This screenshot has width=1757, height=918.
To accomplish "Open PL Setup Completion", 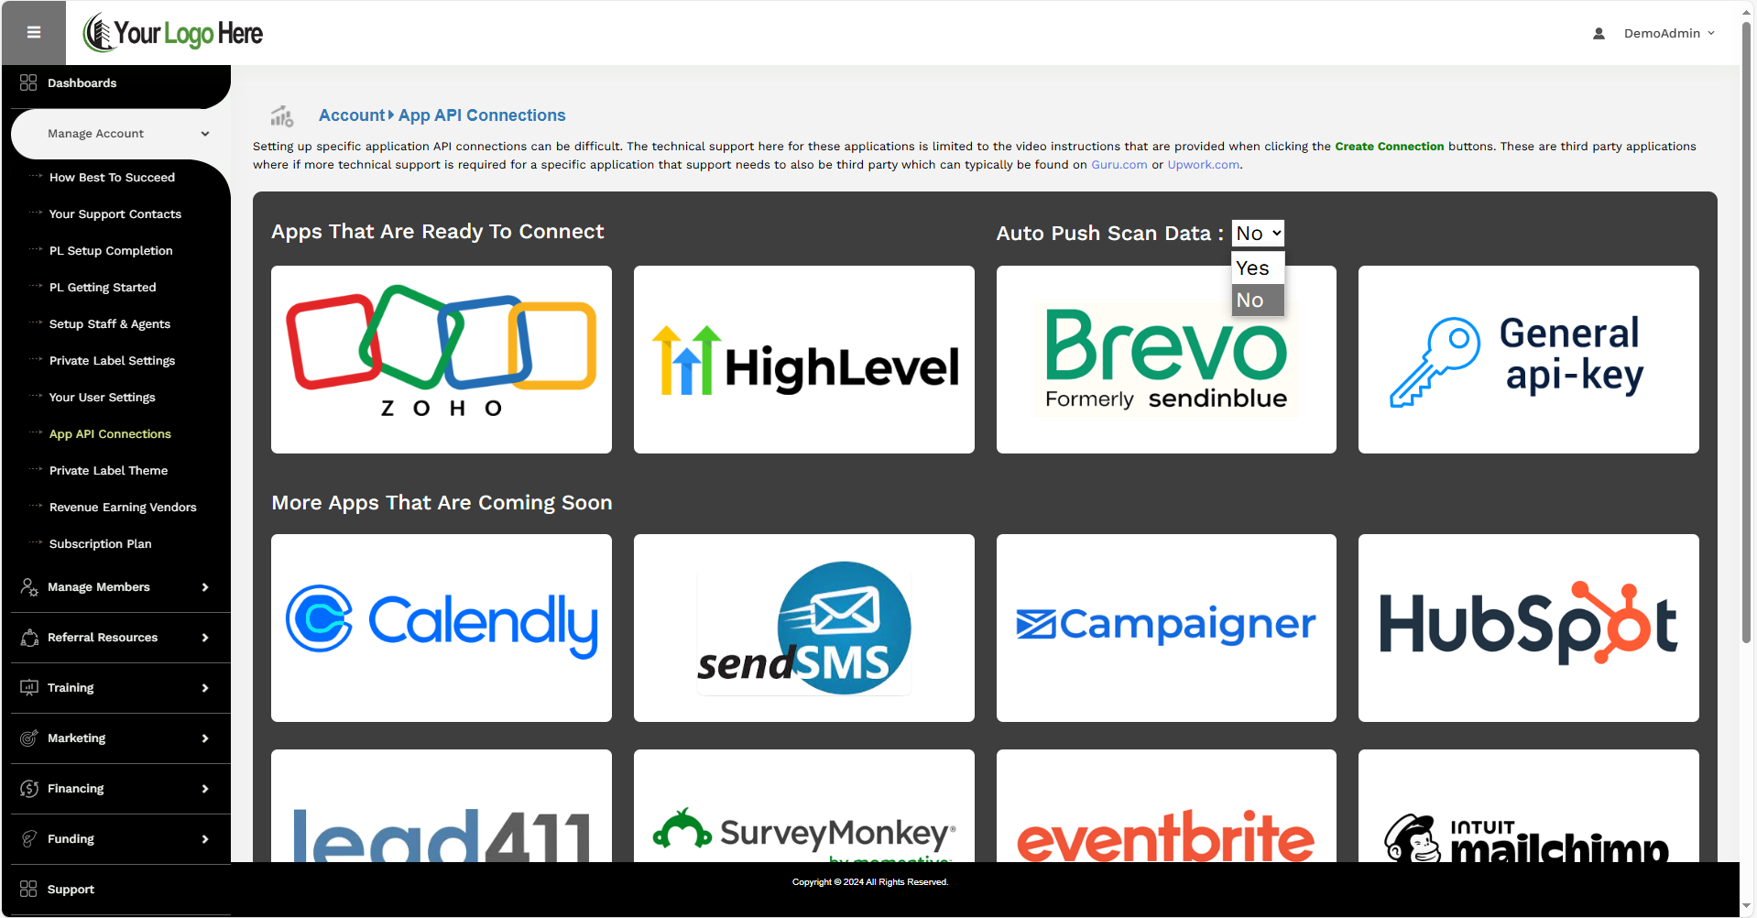I will click(x=111, y=251).
